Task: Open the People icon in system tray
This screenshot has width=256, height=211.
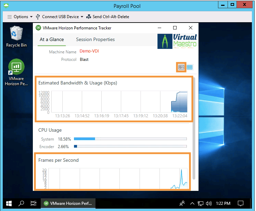Action: pyautogui.click(x=182, y=203)
